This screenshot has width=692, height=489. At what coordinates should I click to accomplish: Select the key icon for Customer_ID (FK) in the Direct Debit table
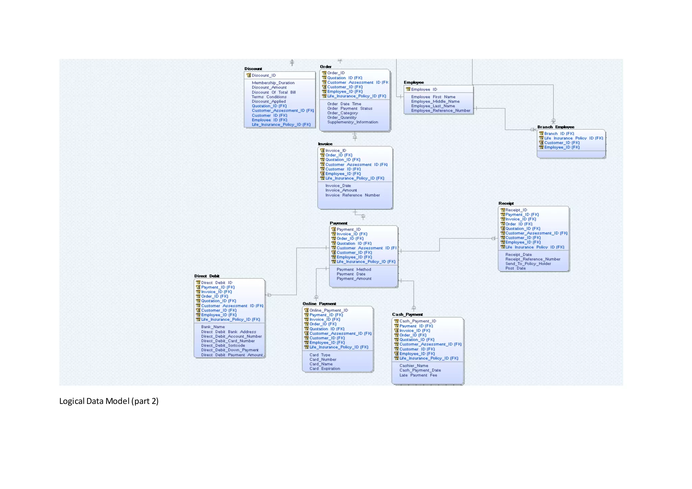[x=198, y=310]
